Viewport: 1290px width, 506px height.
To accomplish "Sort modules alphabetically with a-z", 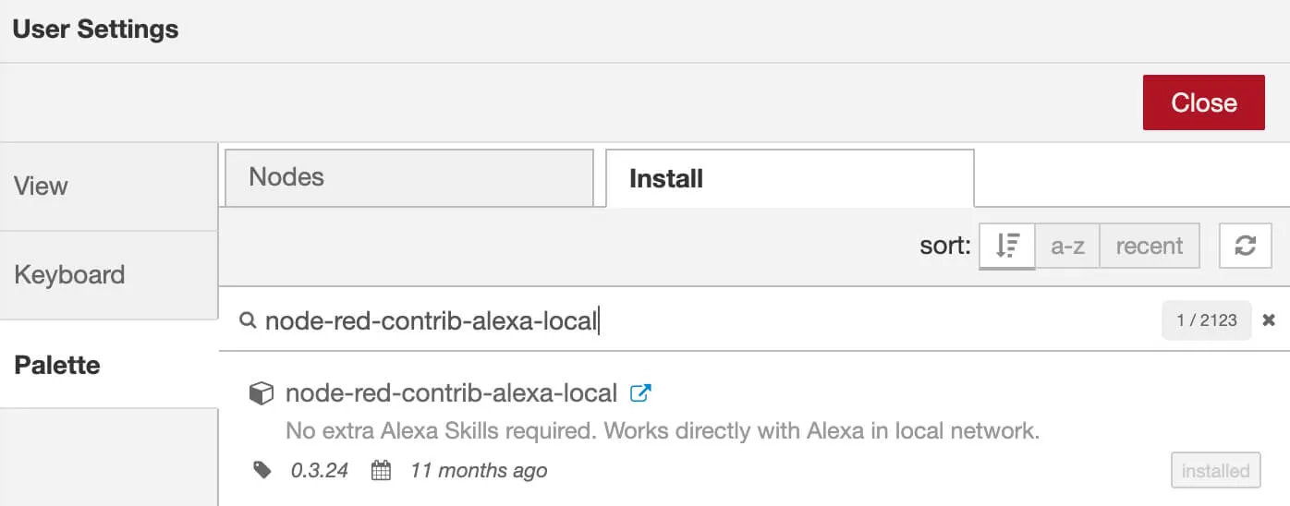I will (x=1067, y=246).
